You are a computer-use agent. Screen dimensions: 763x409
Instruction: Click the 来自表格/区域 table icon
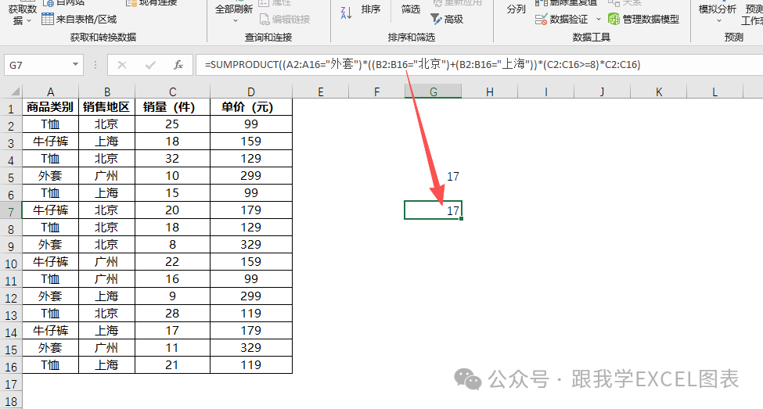point(48,19)
